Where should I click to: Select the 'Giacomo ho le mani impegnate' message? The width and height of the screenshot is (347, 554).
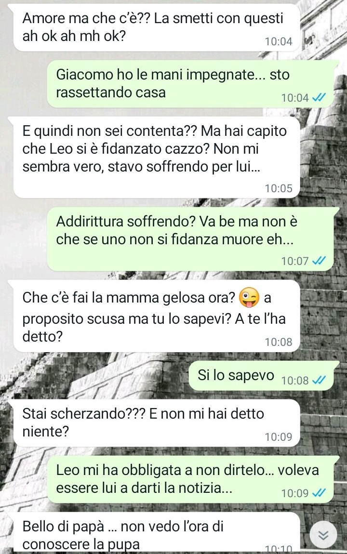(x=190, y=84)
